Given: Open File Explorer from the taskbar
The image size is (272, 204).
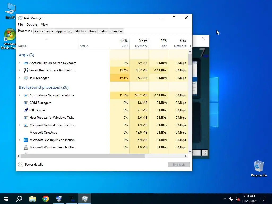Looking at the screenshot, I should [33, 199].
